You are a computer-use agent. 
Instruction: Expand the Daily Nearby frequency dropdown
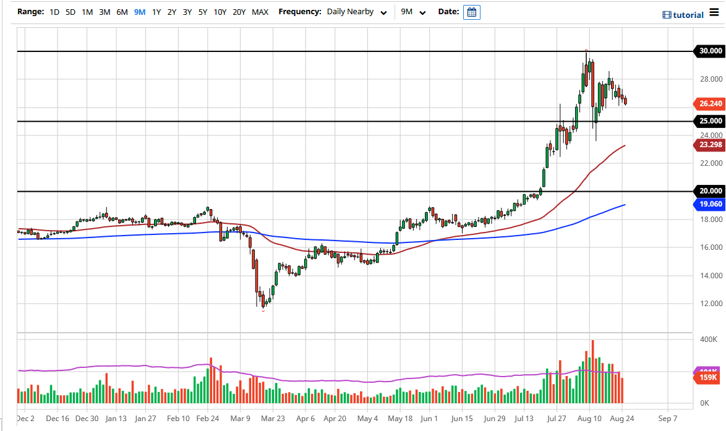click(x=359, y=12)
